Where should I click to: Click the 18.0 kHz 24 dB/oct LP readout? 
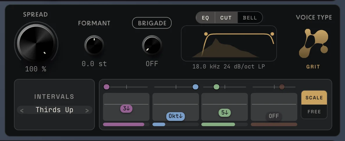[229, 66]
